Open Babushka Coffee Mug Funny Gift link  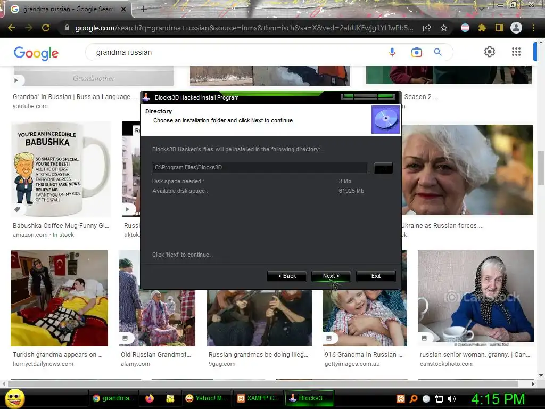point(61,226)
